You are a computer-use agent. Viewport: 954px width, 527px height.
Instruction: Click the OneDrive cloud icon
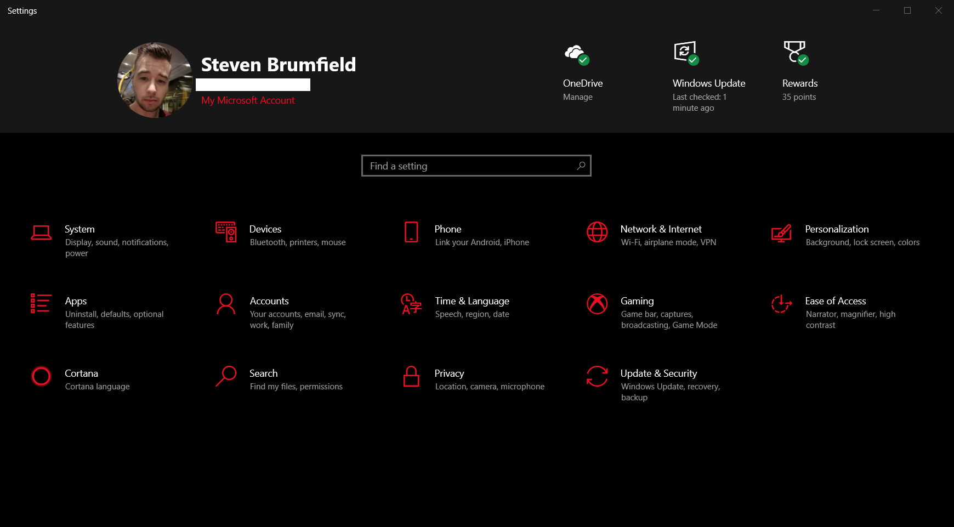click(x=577, y=55)
